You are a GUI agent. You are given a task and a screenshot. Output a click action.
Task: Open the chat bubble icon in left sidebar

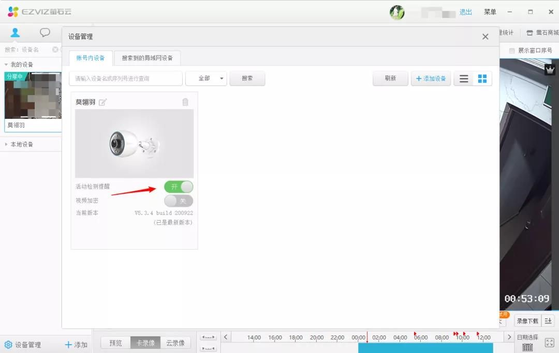[x=46, y=32]
